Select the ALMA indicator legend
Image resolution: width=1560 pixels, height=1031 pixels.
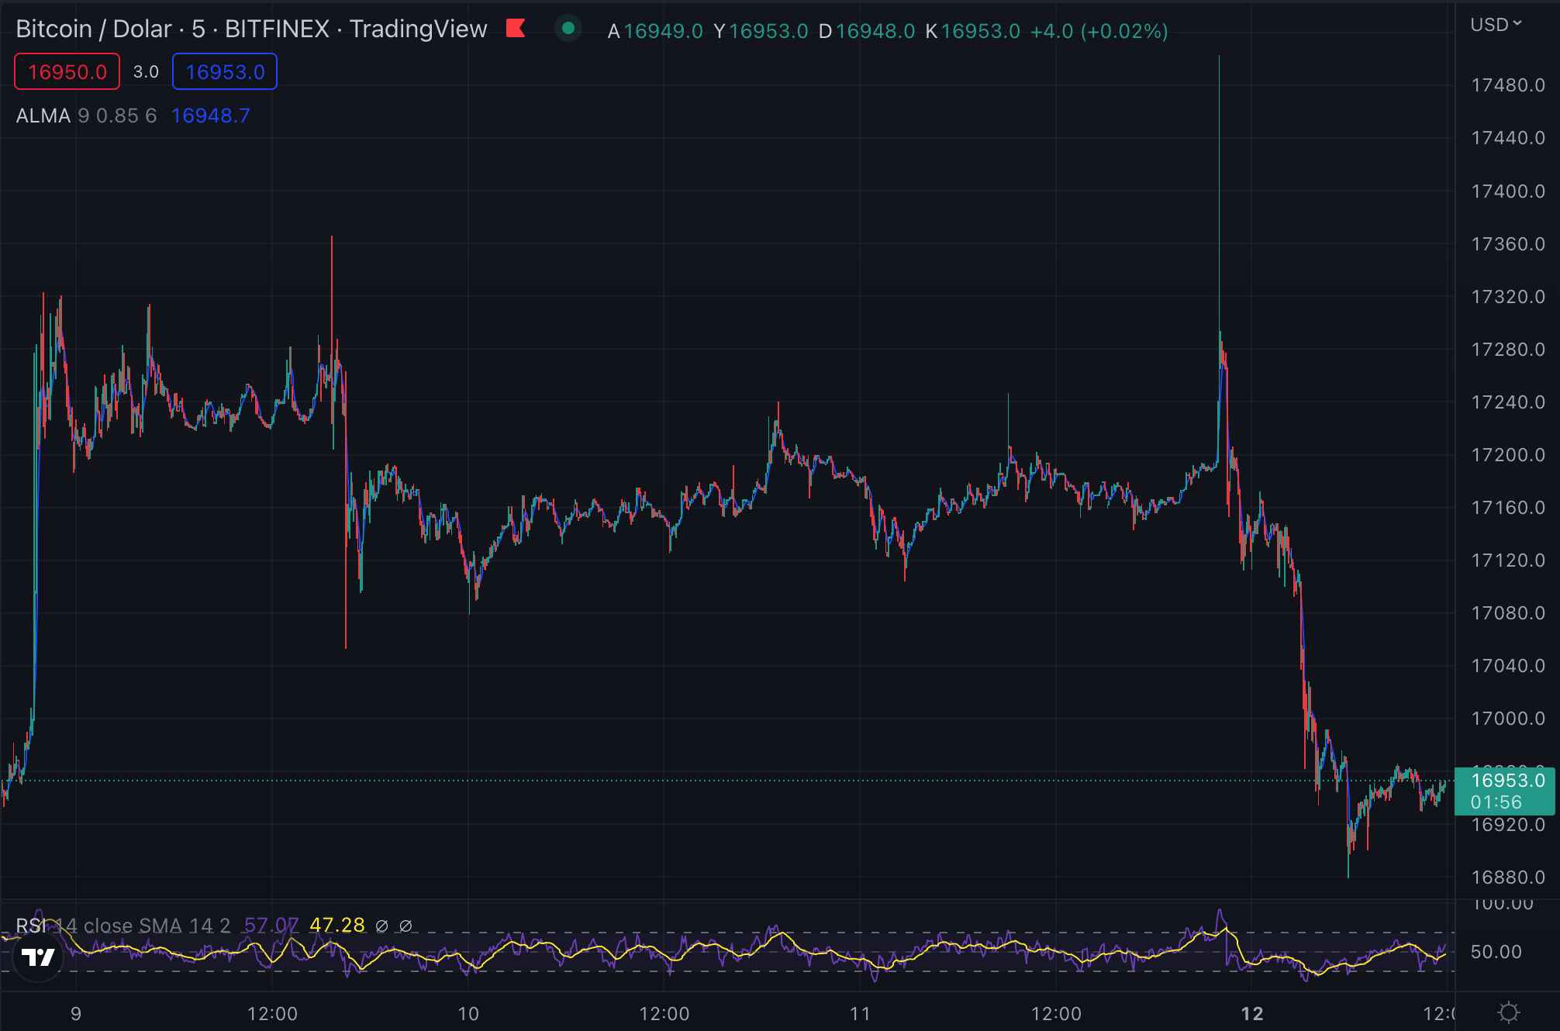point(86,116)
